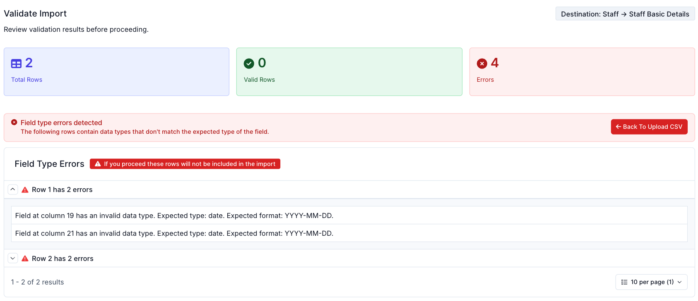Click the 'Row 2 has 2 errors' label

63,258
